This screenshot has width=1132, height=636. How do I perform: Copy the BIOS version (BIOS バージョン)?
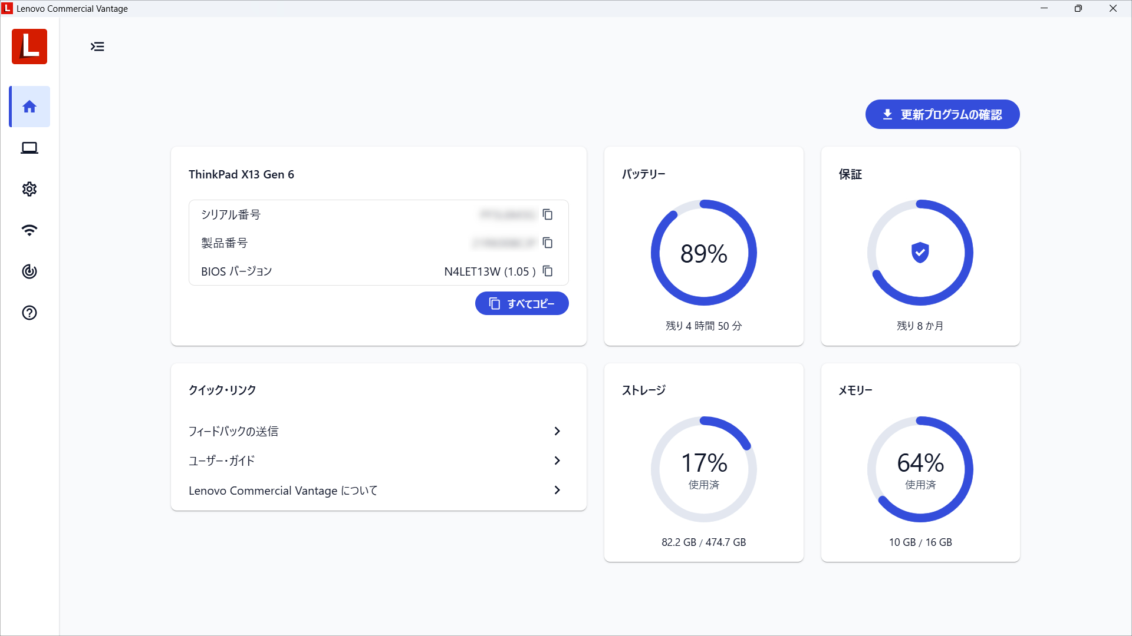click(x=547, y=271)
